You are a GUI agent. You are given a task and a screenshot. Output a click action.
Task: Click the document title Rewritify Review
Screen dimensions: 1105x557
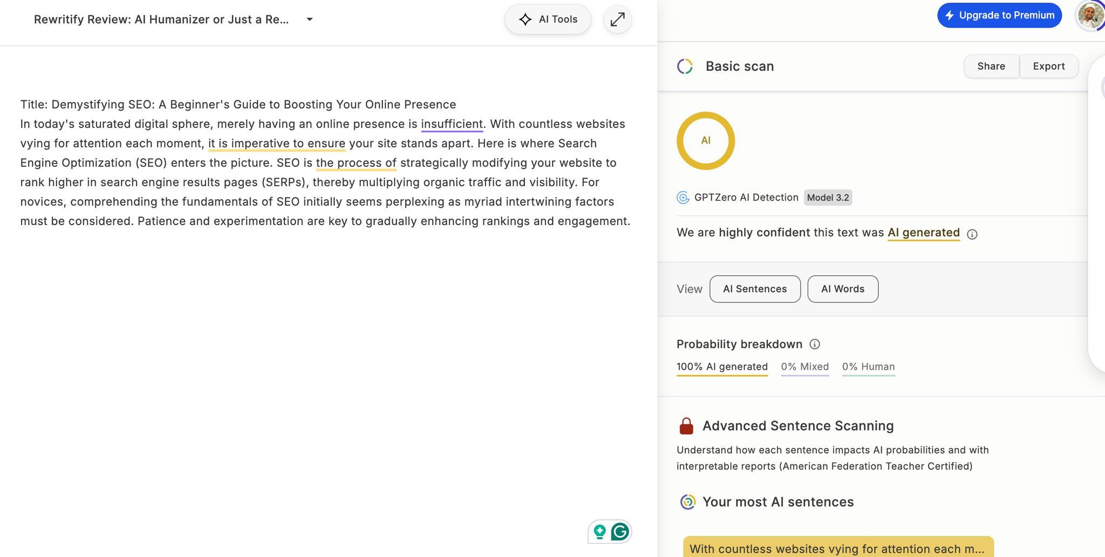(161, 19)
